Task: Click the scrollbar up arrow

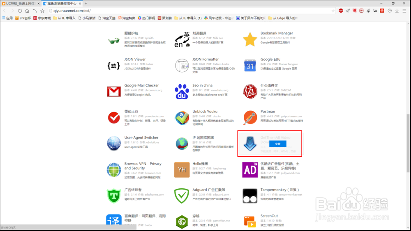Action: [408, 24]
